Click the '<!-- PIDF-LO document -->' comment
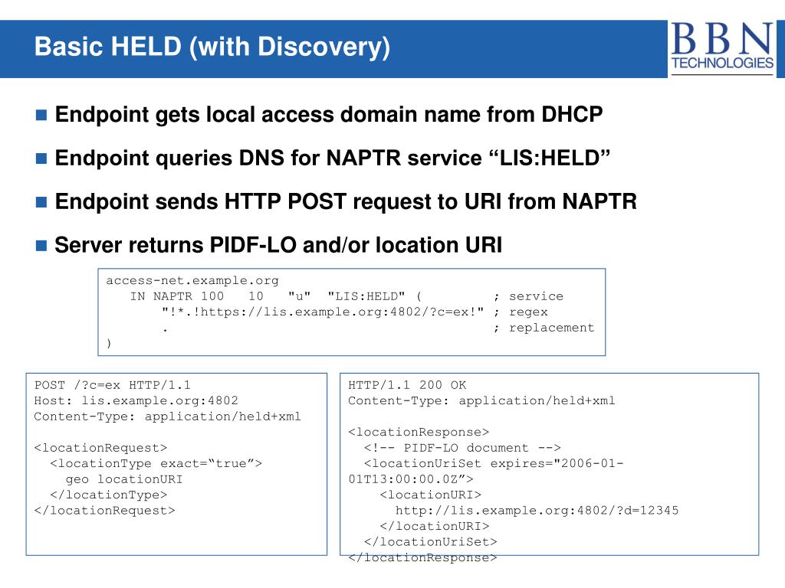 462,448
